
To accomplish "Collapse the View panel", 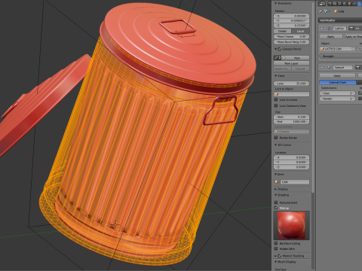I will pyautogui.click(x=275, y=75).
